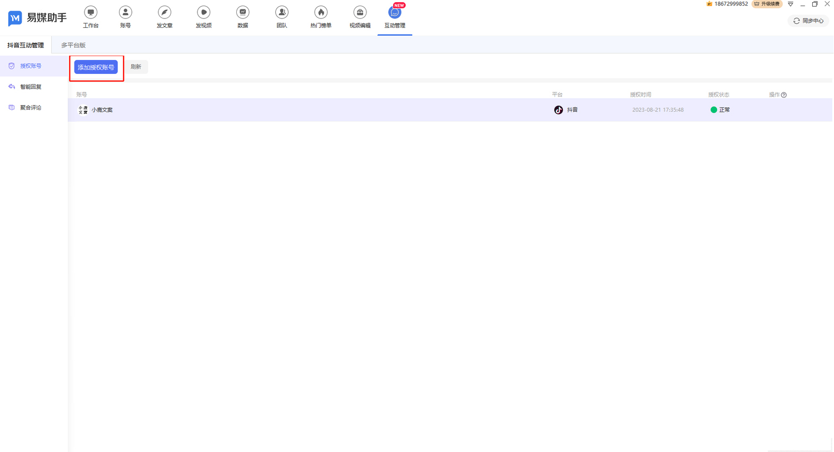Expand the title bar dropdown menu arrow
The image size is (834, 452).
(x=791, y=4)
